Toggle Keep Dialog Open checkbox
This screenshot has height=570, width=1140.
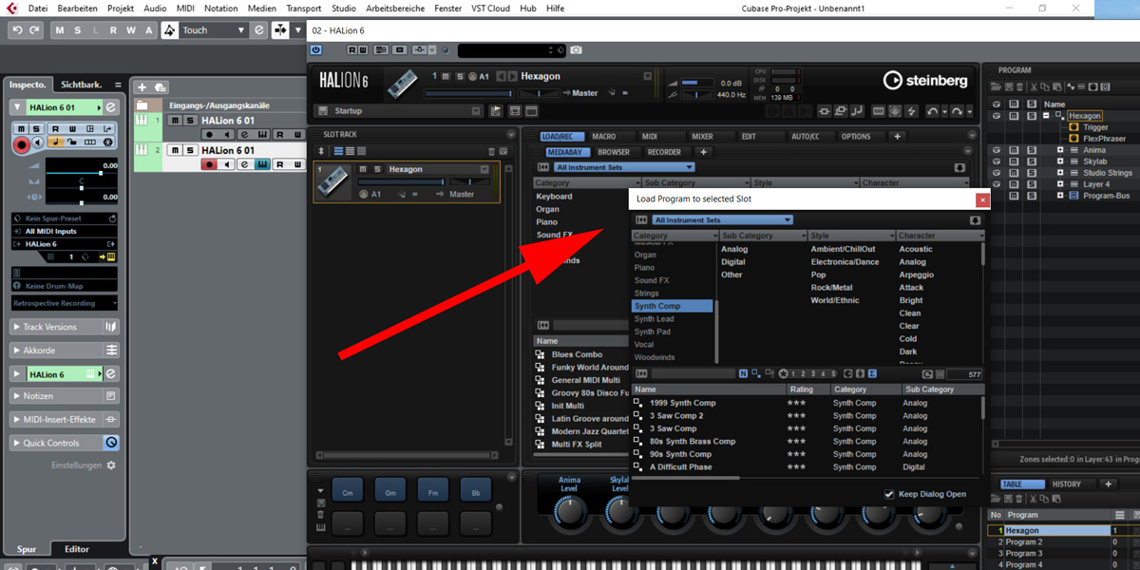tap(889, 494)
